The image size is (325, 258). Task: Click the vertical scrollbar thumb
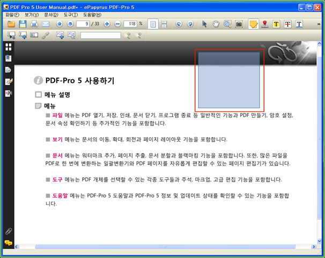click(x=319, y=138)
